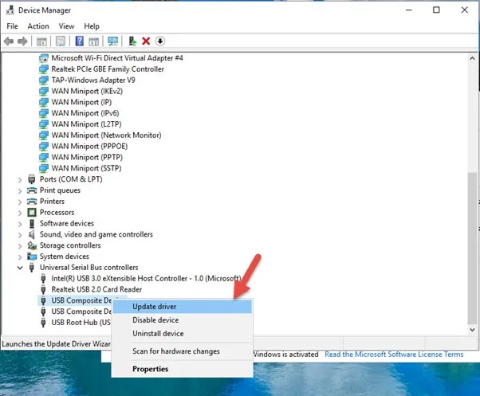Screen dimensions: 480x396
Task: Click the Printers category icon
Action: [x=32, y=202]
